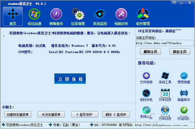
Task: Open the title bar menu icon beside minimize
Action: [x=174, y=3]
